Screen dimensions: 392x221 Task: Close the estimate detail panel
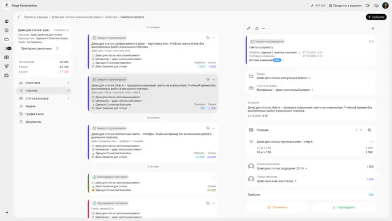(373, 29)
